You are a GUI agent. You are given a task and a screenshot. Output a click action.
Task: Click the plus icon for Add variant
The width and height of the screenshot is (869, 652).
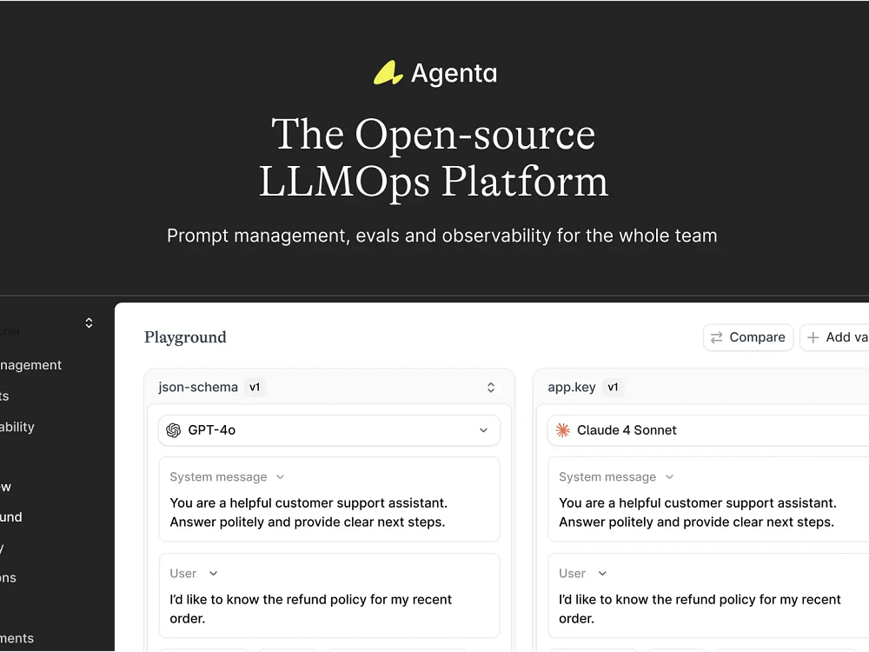pyautogui.click(x=813, y=337)
